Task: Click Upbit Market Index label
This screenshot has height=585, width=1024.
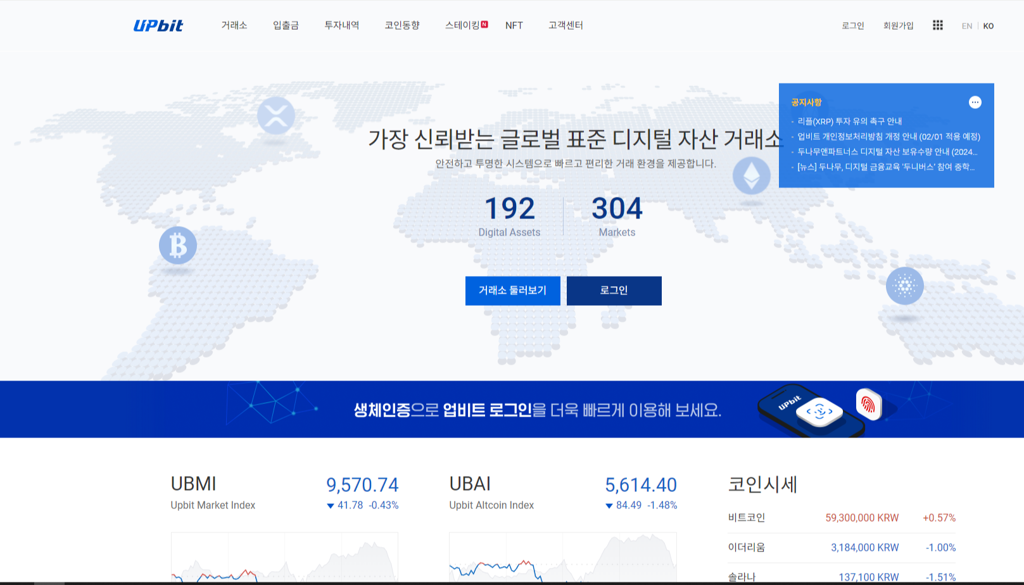Action: (213, 505)
